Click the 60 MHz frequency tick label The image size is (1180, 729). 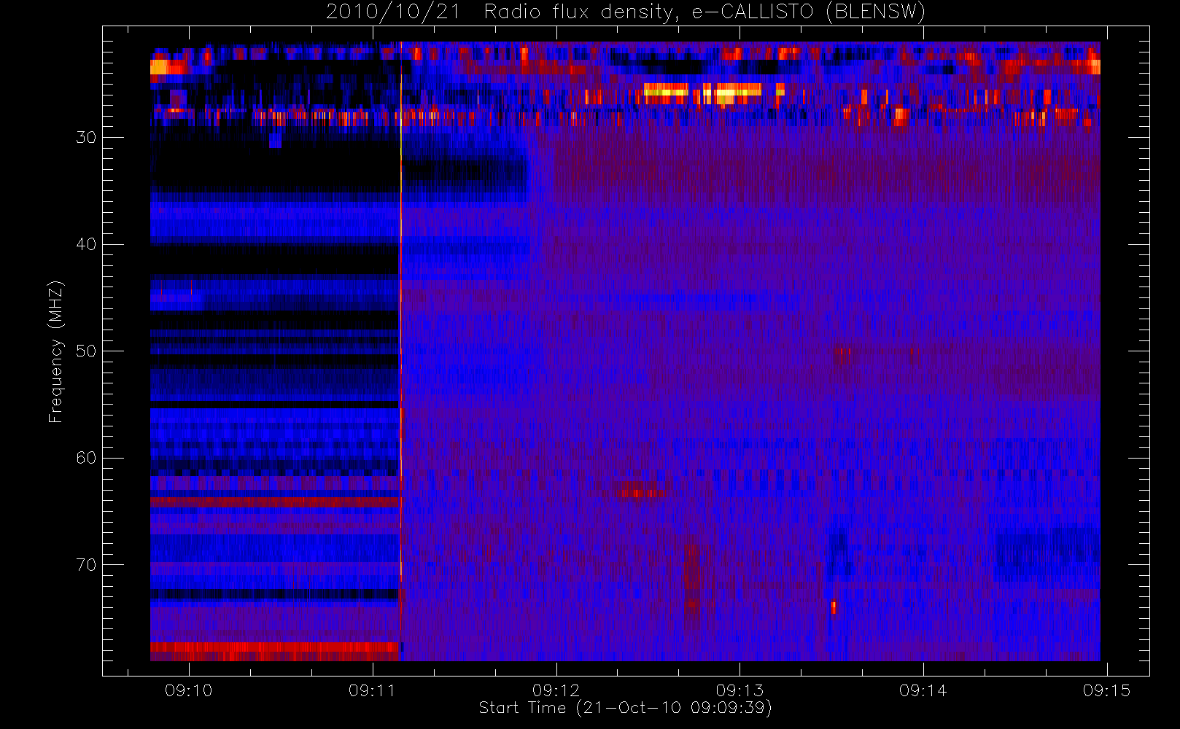point(86,458)
